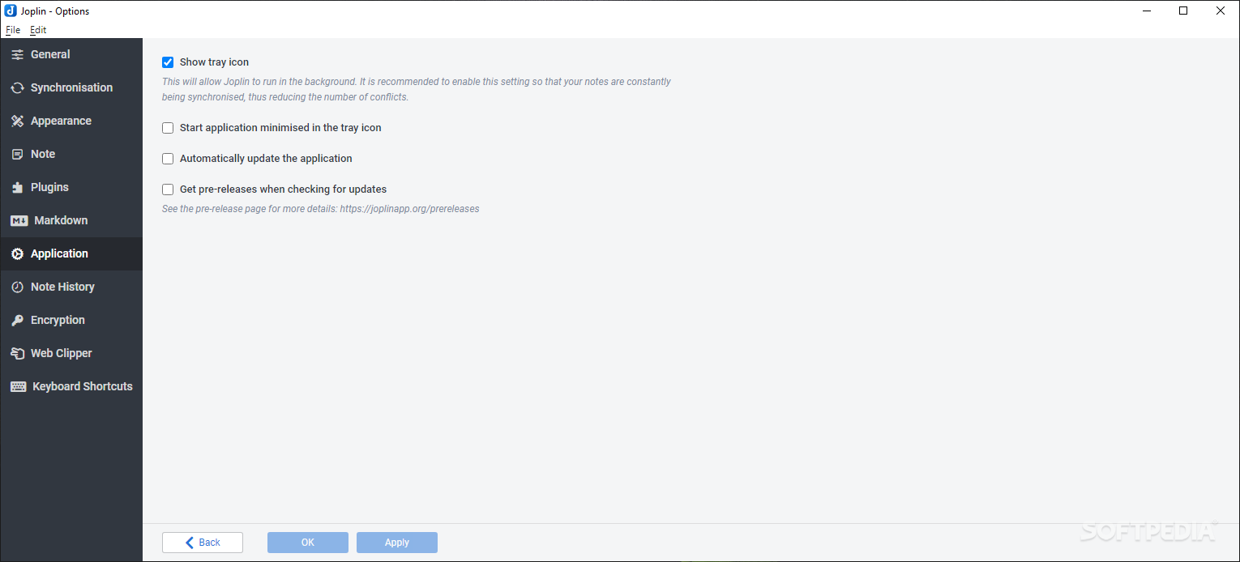The image size is (1240, 562).
Task: Click the Encryption key icon
Action: pos(17,320)
